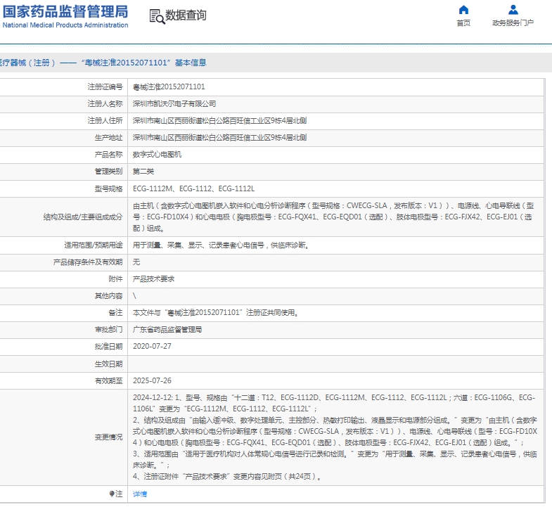Click the 有效期至 label

(108, 380)
